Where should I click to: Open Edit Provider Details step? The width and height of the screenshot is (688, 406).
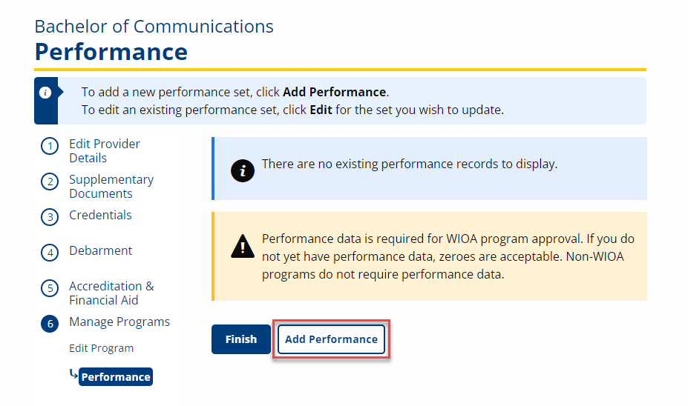pyautogui.click(x=104, y=151)
